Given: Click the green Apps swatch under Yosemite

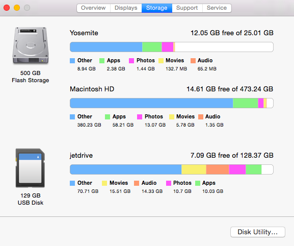Looking at the screenshot, I should [x=102, y=61].
